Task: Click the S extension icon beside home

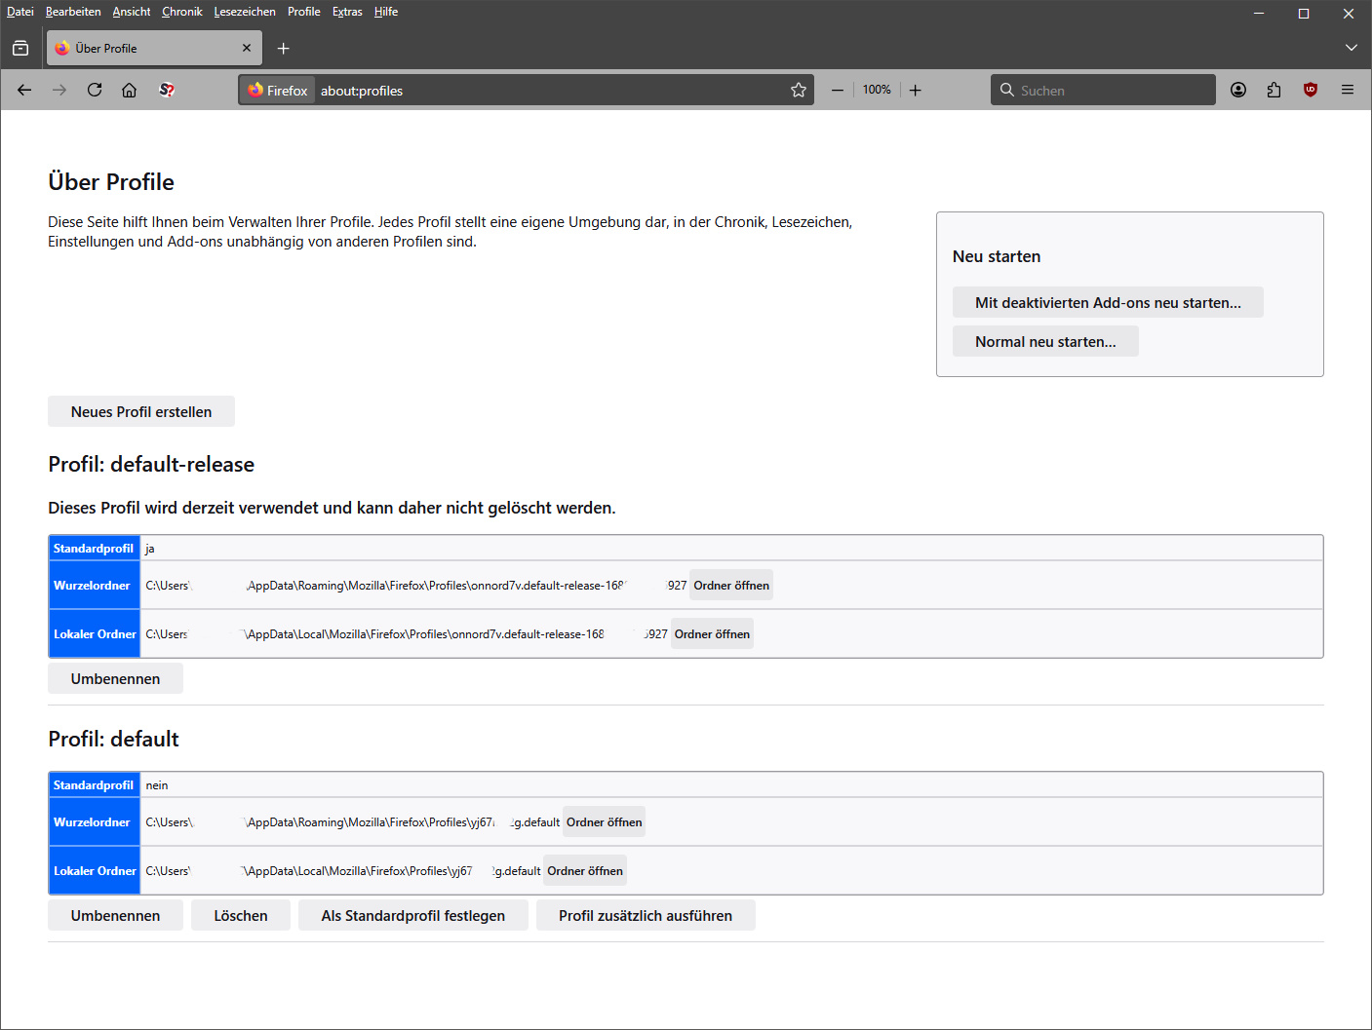Action: coord(167,90)
